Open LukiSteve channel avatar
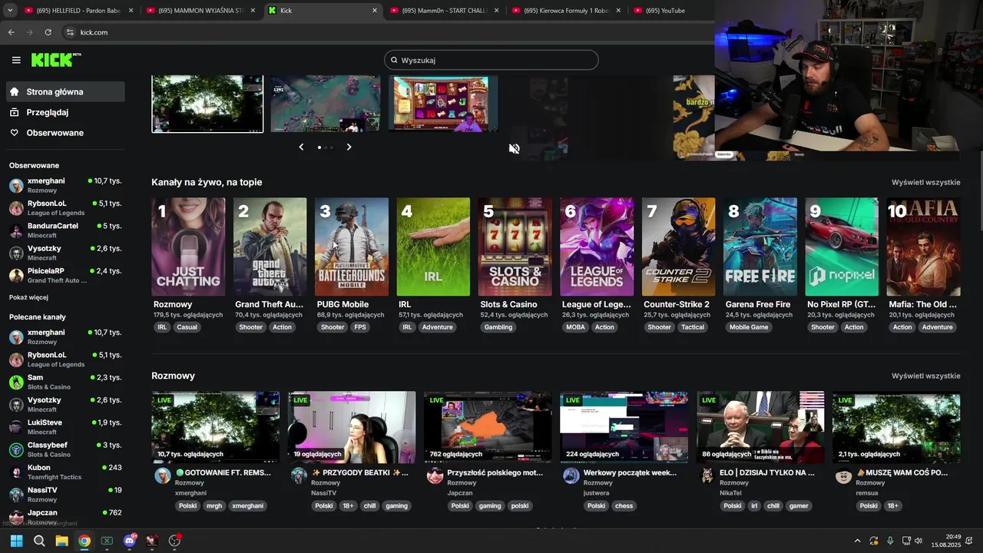 coord(16,427)
